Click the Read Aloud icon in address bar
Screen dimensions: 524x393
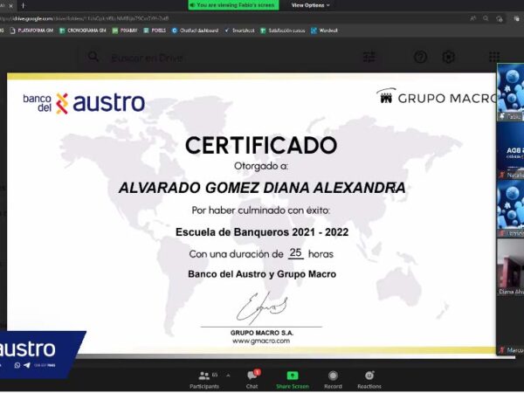click(473, 18)
